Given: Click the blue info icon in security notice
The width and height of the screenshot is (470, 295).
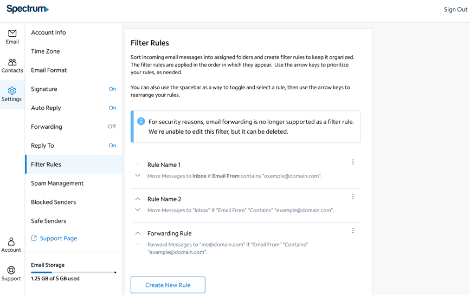Looking at the screenshot, I should pos(141,121).
